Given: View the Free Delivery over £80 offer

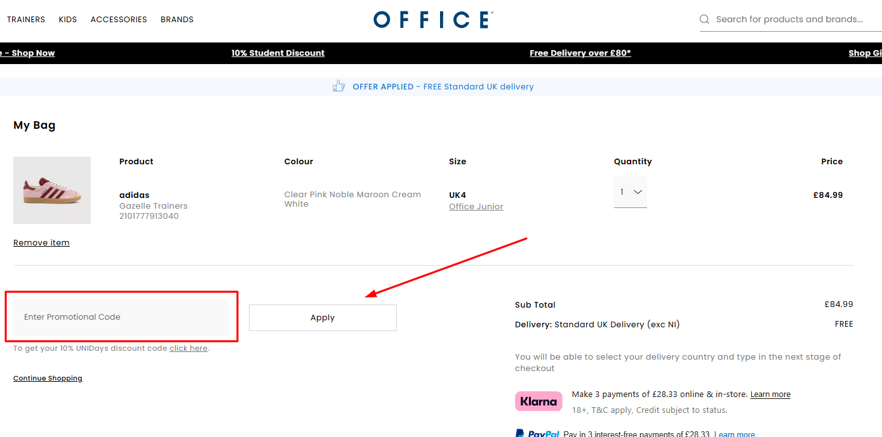Looking at the screenshot, I should [x=579, y=53].
